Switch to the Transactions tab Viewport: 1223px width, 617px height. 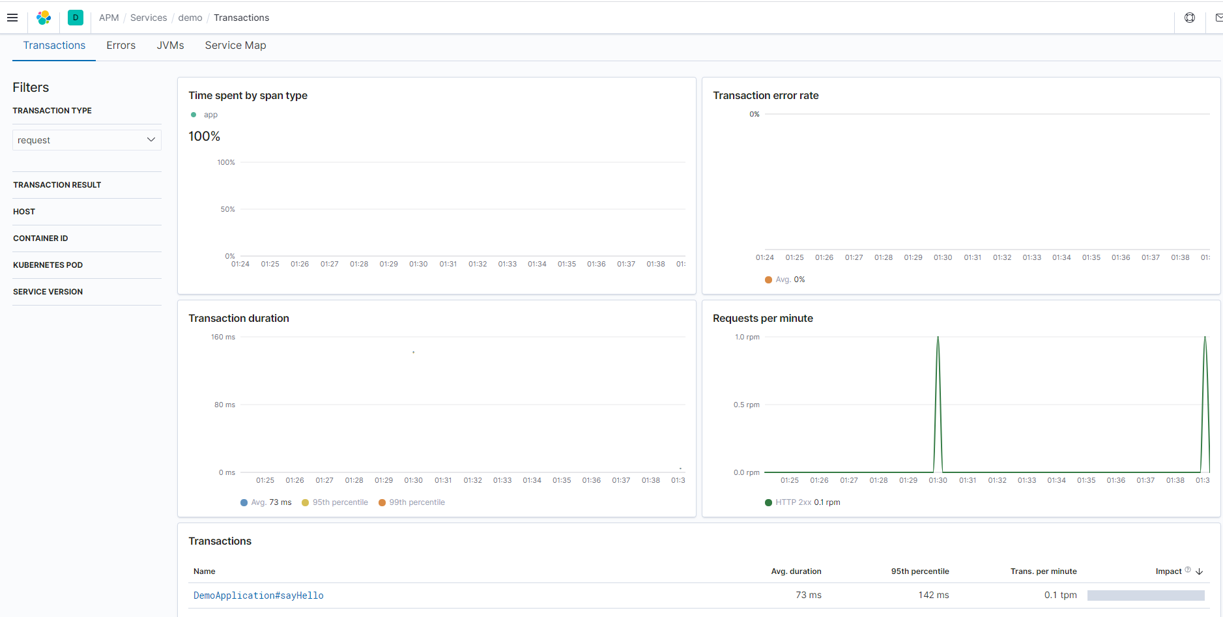point(54,46)
